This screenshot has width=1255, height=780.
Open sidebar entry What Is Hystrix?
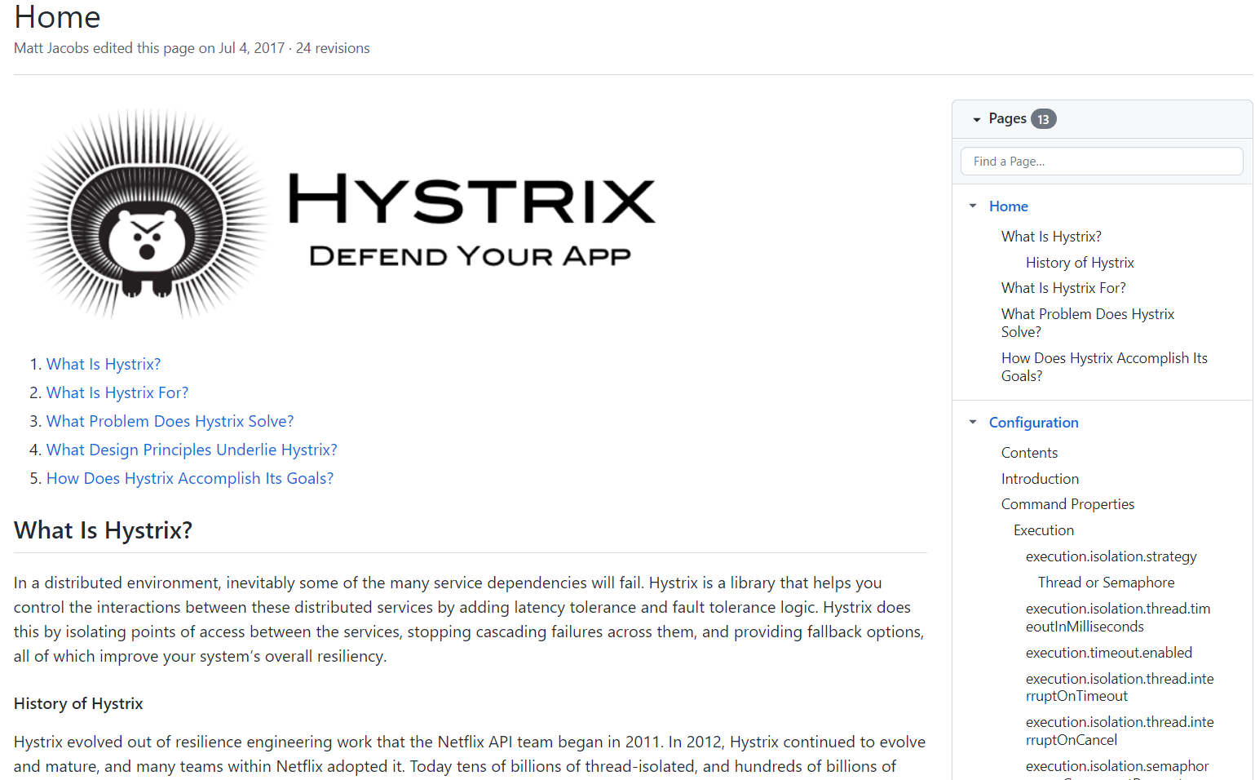[1051, 237]
